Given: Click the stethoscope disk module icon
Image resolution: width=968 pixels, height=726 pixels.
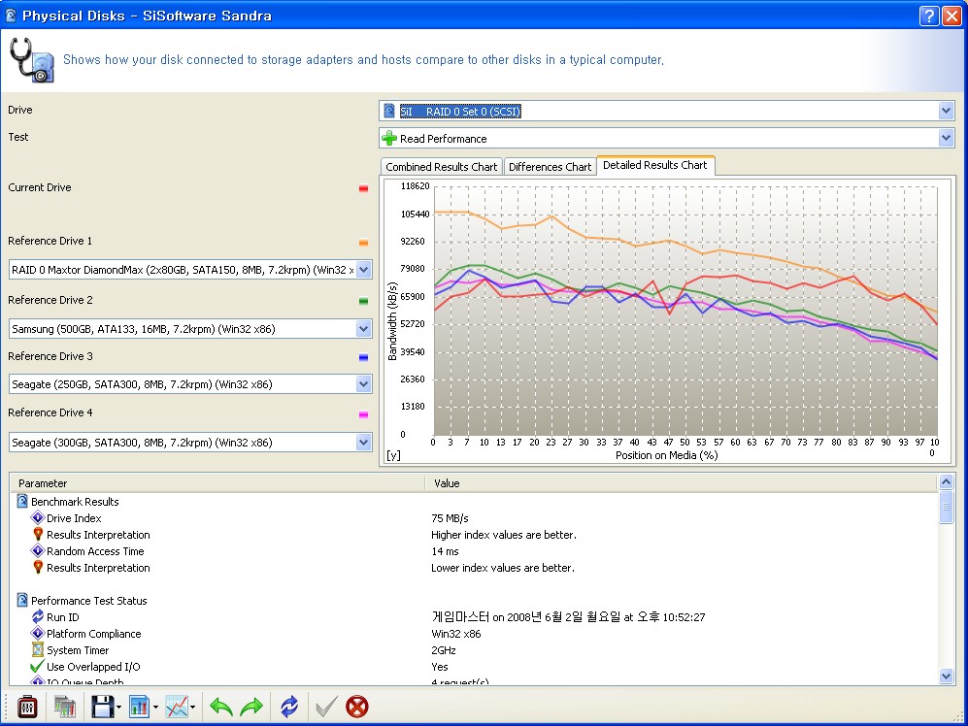Looking at the screenshot, I should [x=31, y=60].
